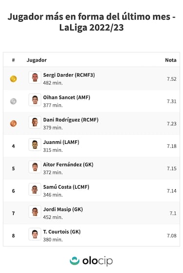Click the Olocip logo icon at bottom
The image size is (183, 273).
click(75, 261)
